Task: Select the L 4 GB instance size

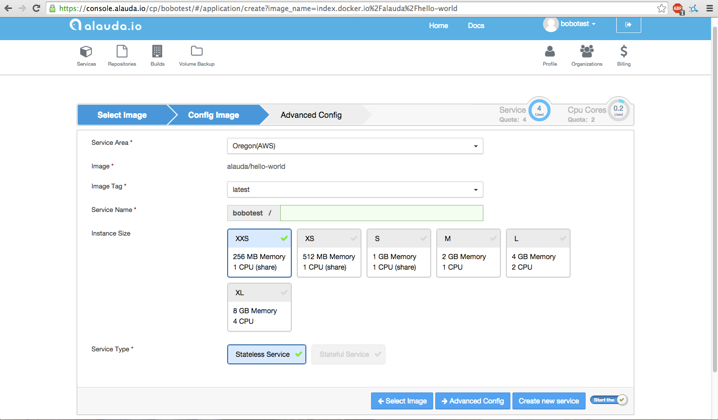Action: point(538,253)
